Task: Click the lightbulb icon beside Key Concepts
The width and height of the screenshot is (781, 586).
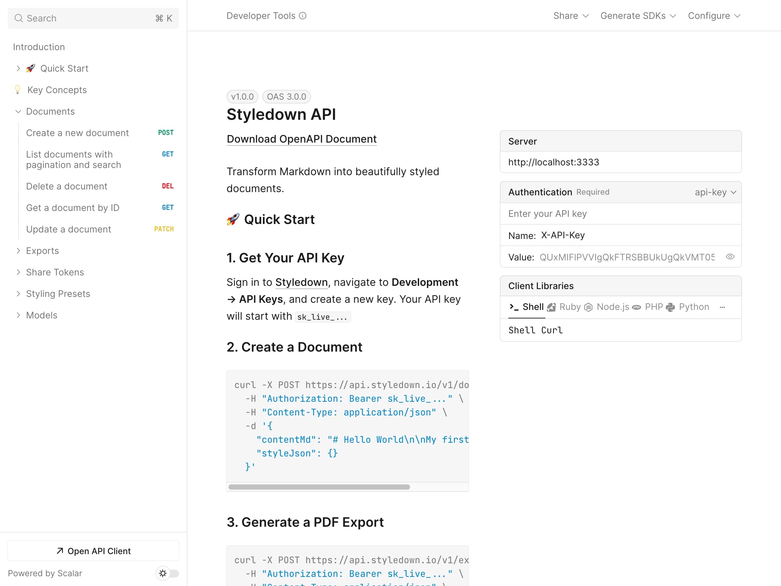Action: click(x=18, y=90)
